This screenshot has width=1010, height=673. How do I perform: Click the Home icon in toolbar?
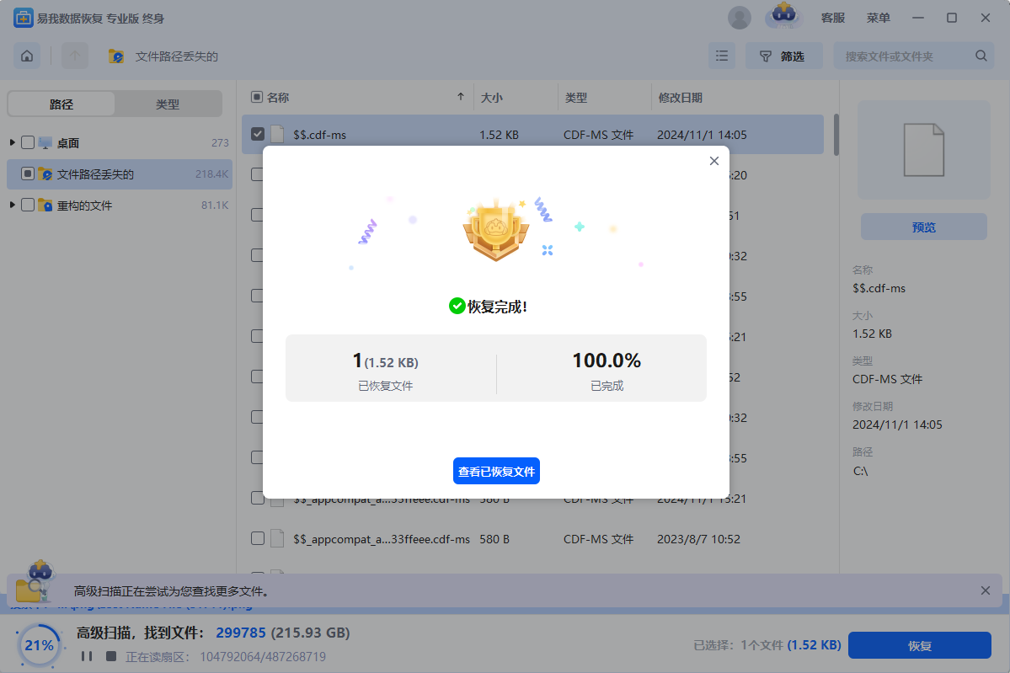[x=27, y=56]
